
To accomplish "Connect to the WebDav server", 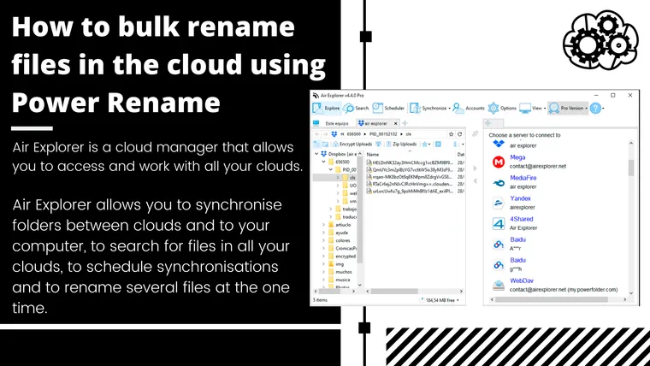I will [522, 280].
